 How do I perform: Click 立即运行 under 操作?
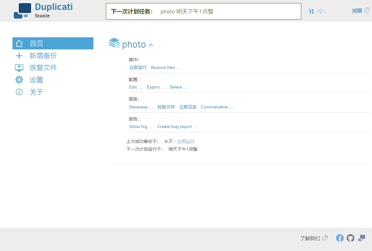point(138,68)
